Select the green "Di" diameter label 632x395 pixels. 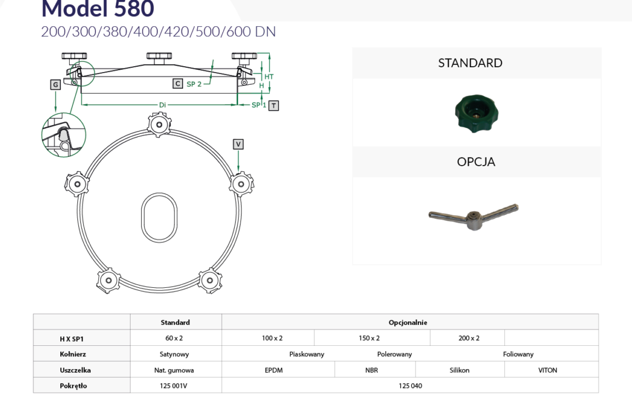(162, 105)
